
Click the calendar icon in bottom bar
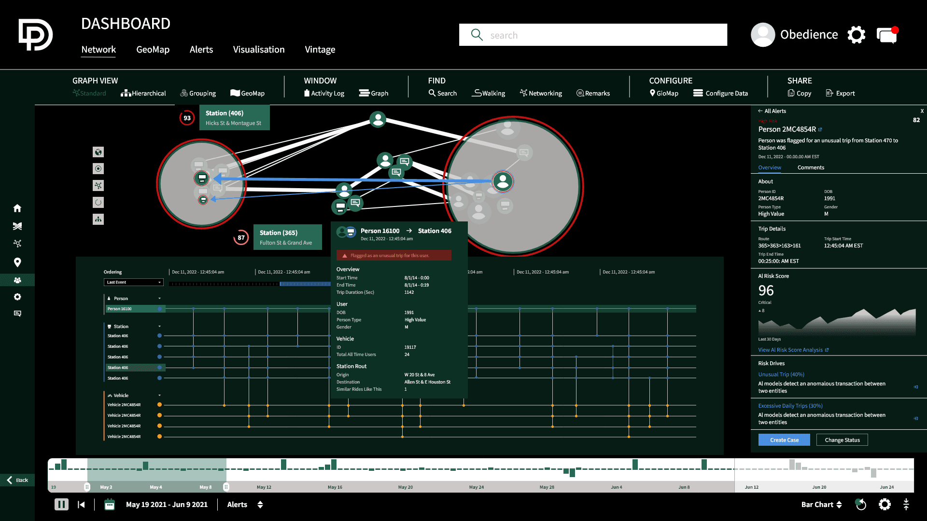pyautogui.click(x=110, y=505)
